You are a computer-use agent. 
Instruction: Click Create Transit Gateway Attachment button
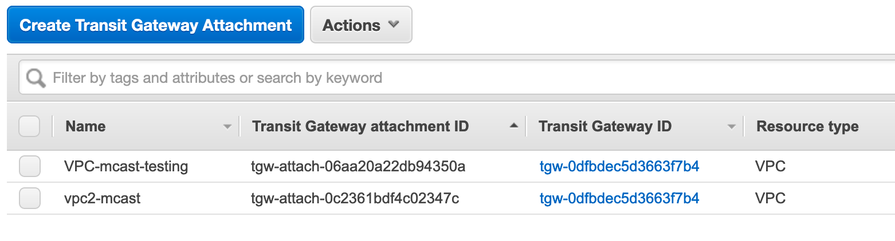(155, 25)
